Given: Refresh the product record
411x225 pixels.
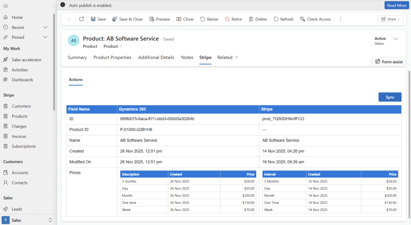Looking at the screenshot, I should 283,19.
